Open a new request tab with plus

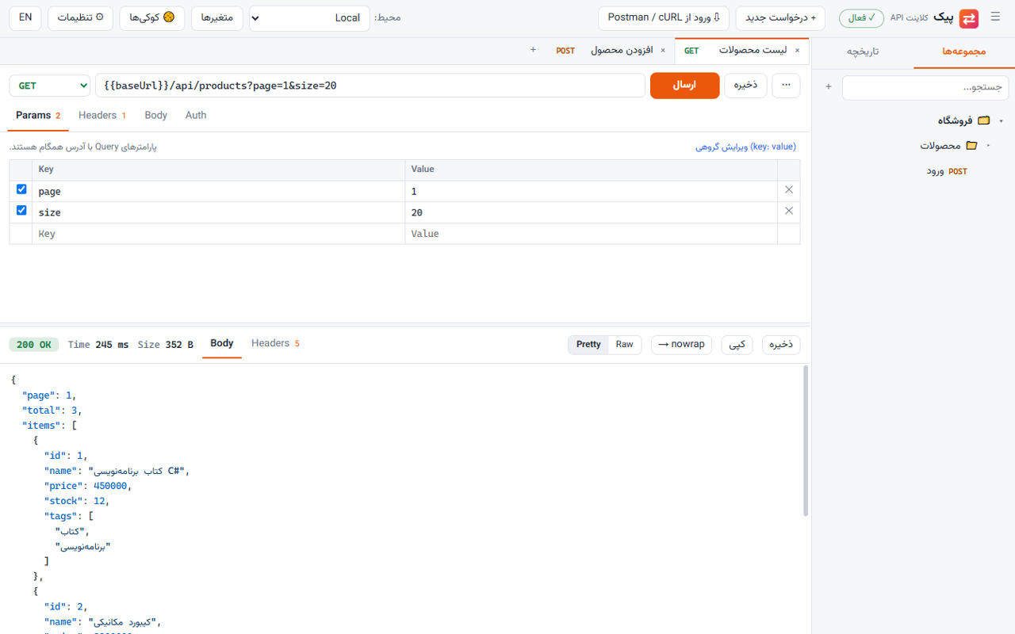pos(534,50)
